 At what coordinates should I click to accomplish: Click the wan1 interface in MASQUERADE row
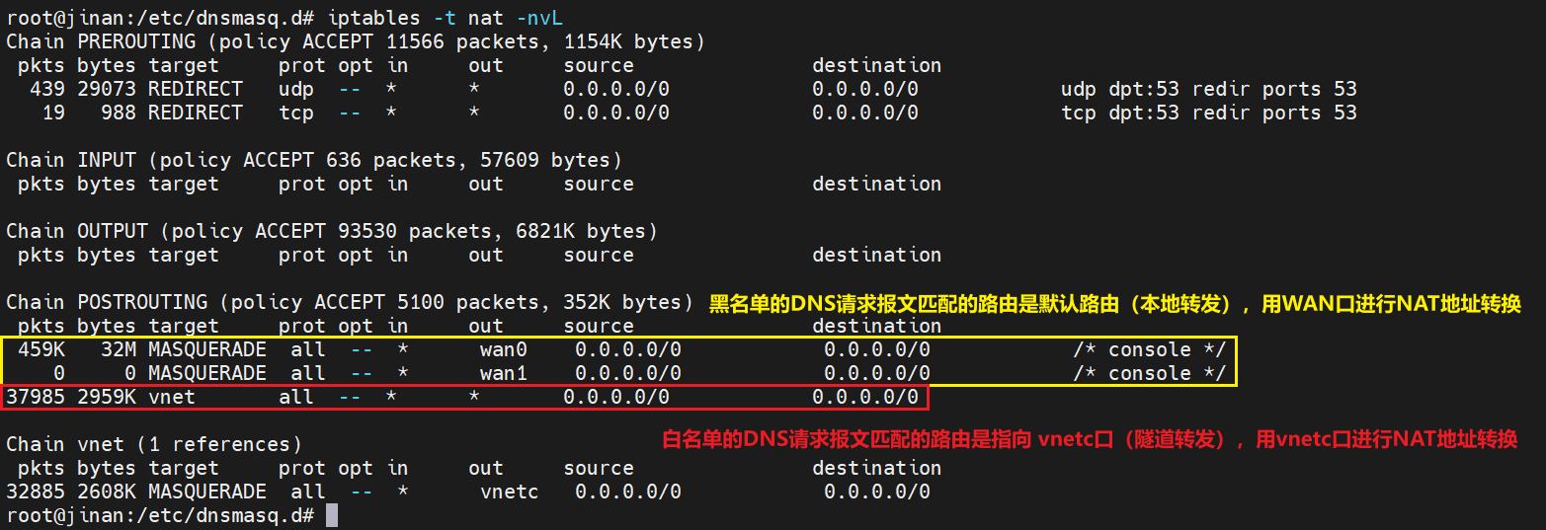point(504,373)
